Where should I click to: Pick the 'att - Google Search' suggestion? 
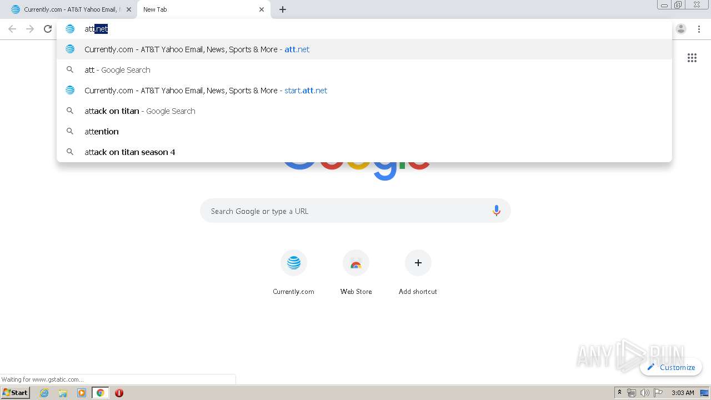point(364,70)
